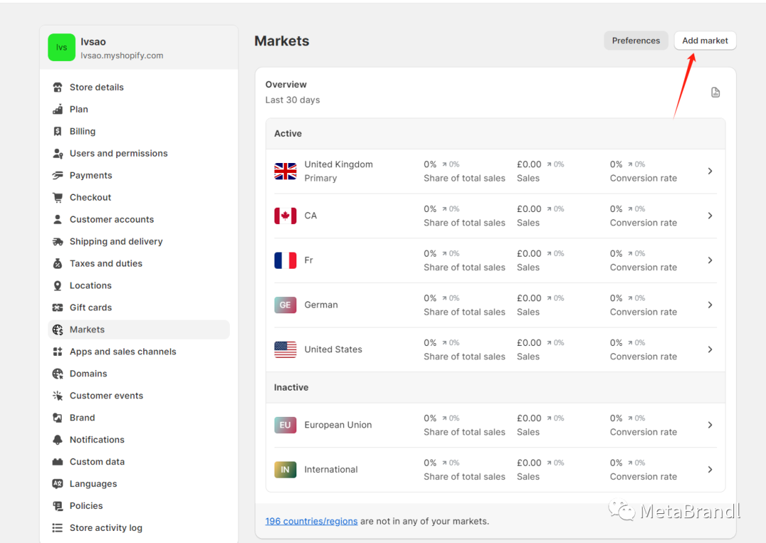
Task: Open the United States row chevron
Action: tap(710, 349)
